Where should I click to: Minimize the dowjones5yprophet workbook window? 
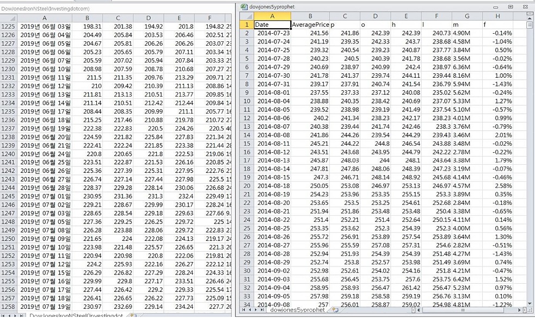click(495, 7)
